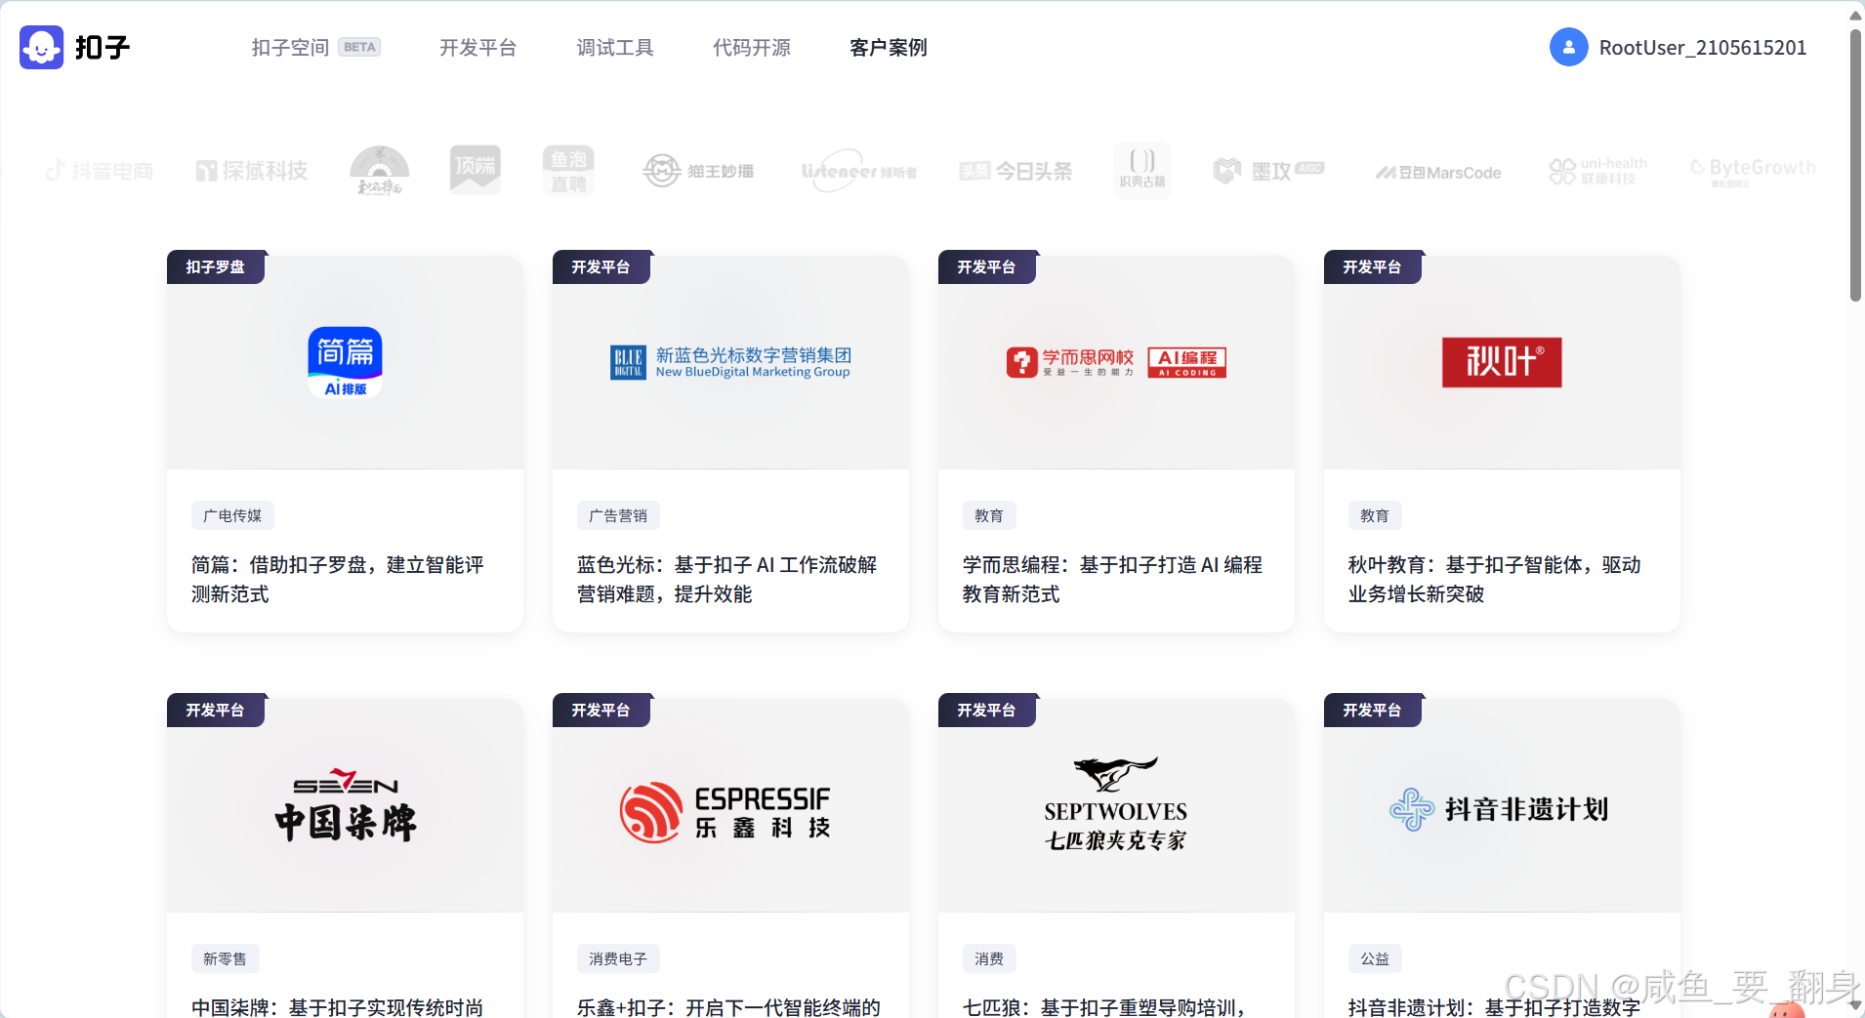1865x1018 pixels.
Task: Click the 顶端 partner logo
Action: [x=476, y=170]
